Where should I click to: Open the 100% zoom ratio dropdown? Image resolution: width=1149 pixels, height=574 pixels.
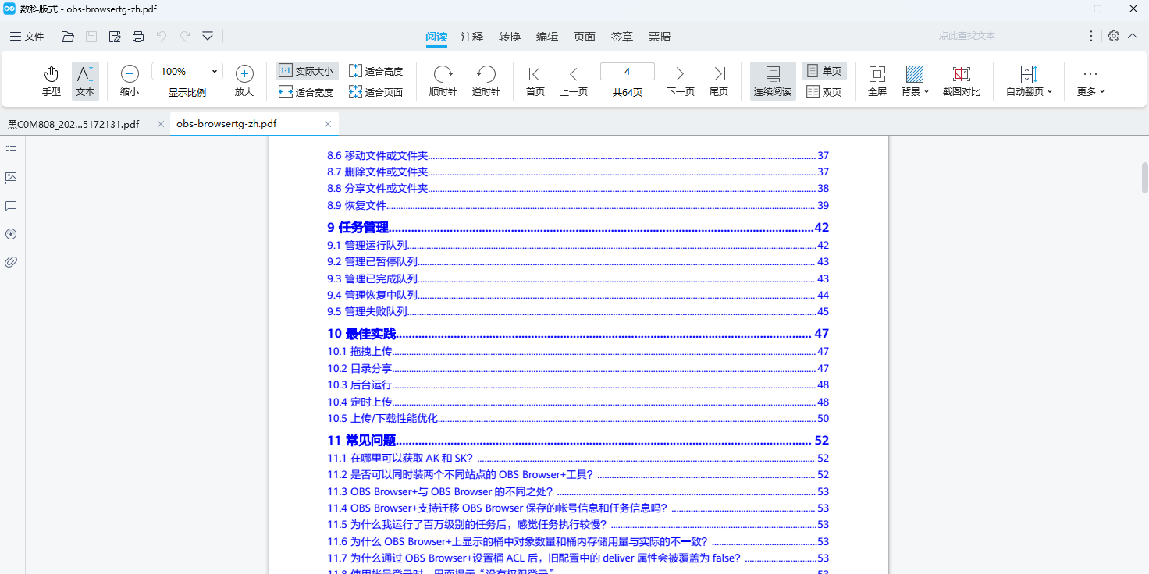[x=187, y=72]
